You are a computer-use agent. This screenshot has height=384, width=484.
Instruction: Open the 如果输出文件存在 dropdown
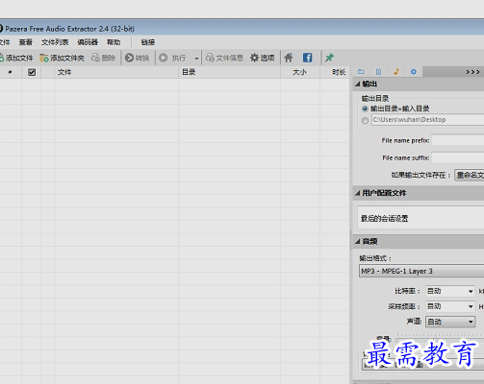pyautogui.click(x=470, y=175)
